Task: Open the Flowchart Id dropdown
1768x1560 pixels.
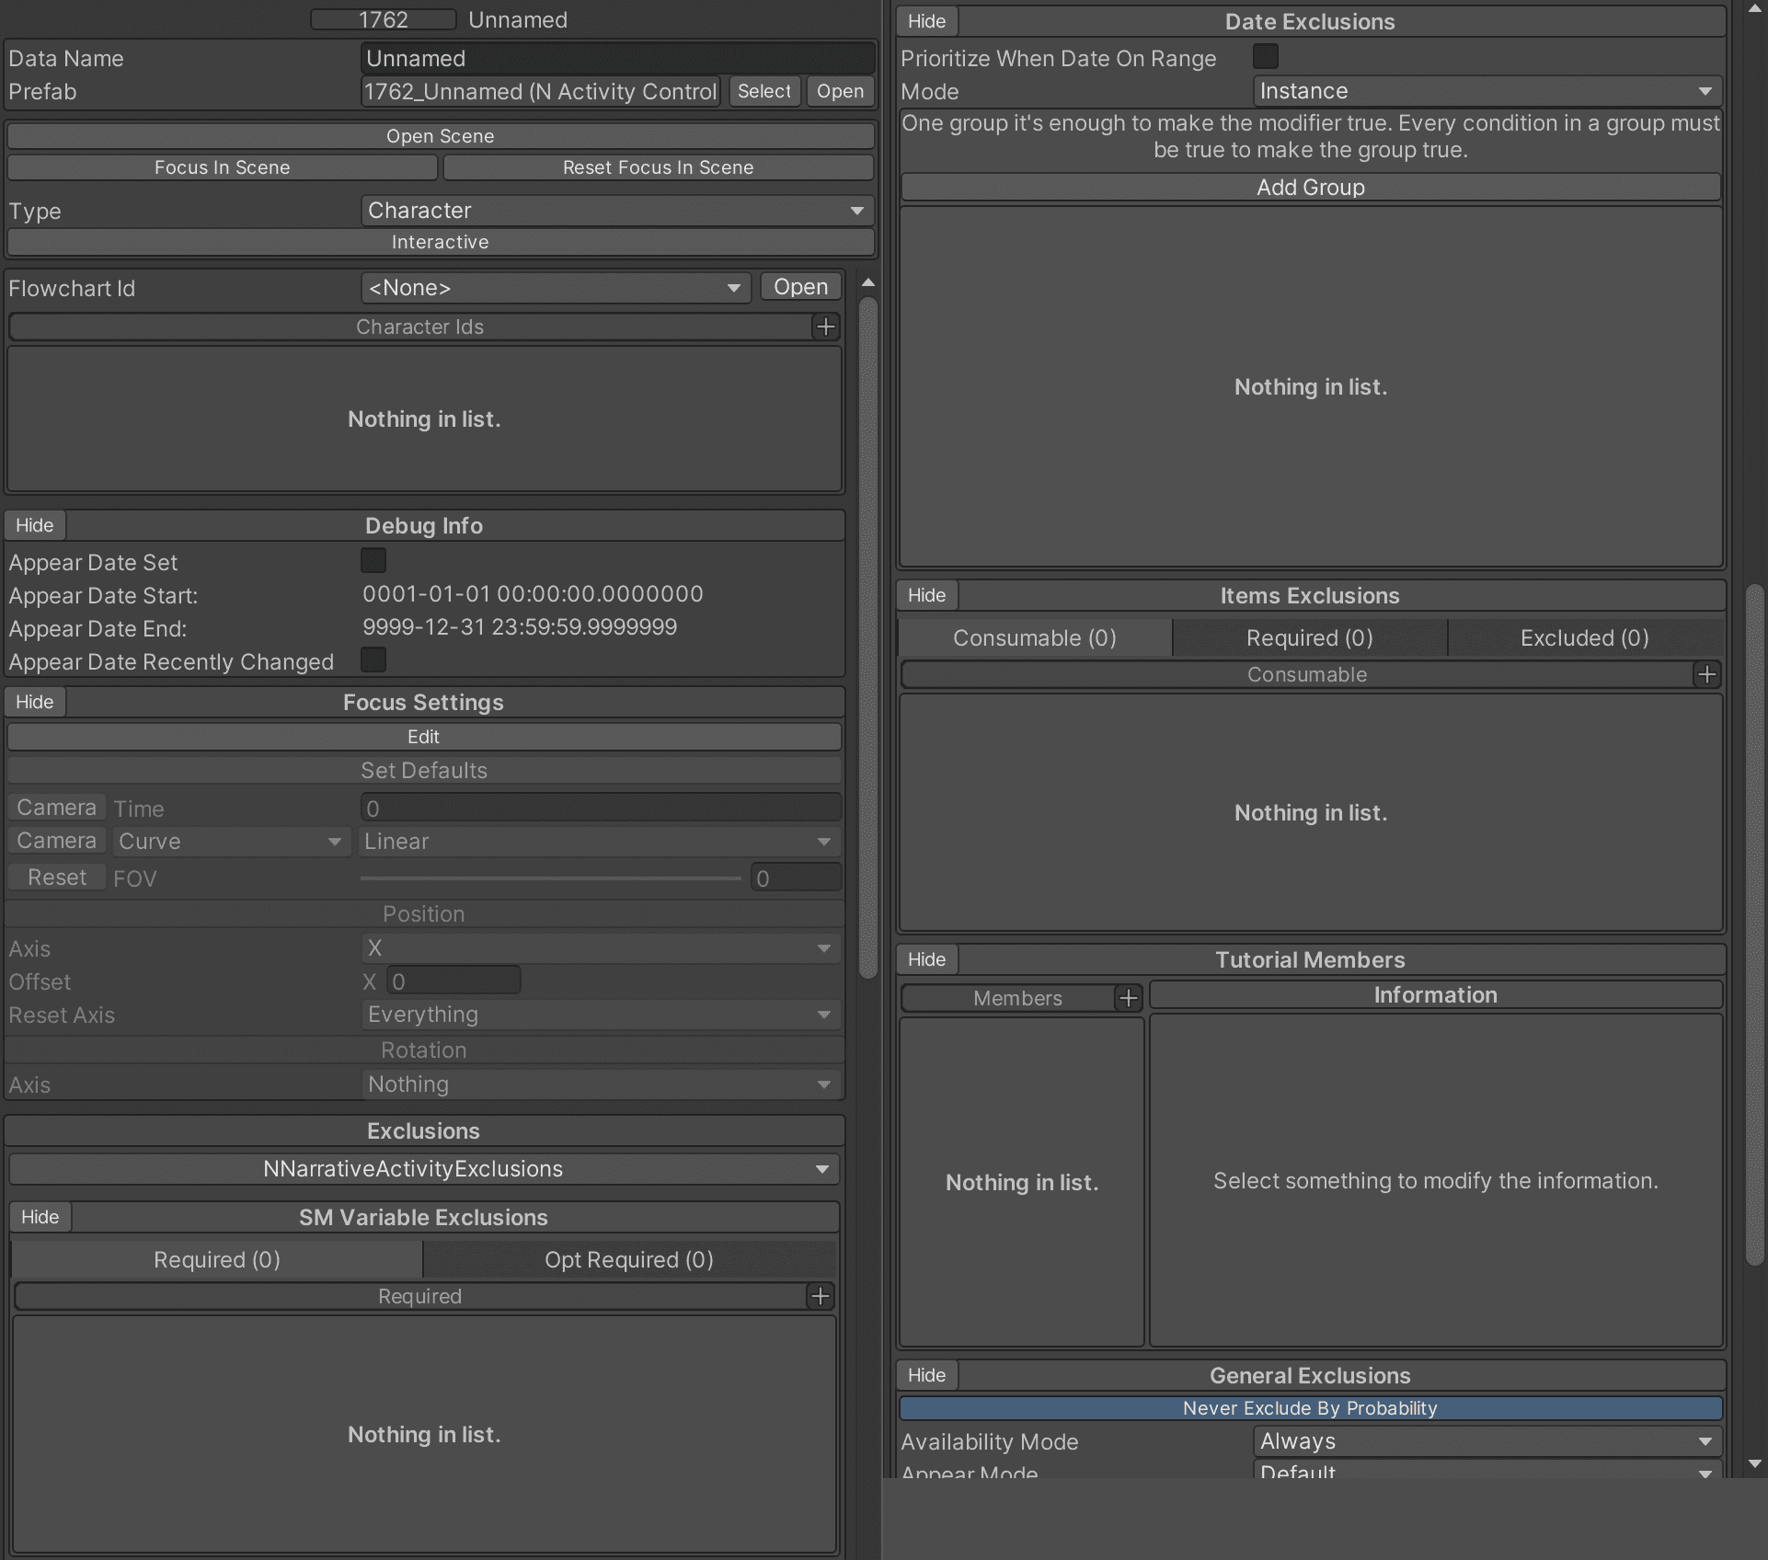Action: pos(556,288)
